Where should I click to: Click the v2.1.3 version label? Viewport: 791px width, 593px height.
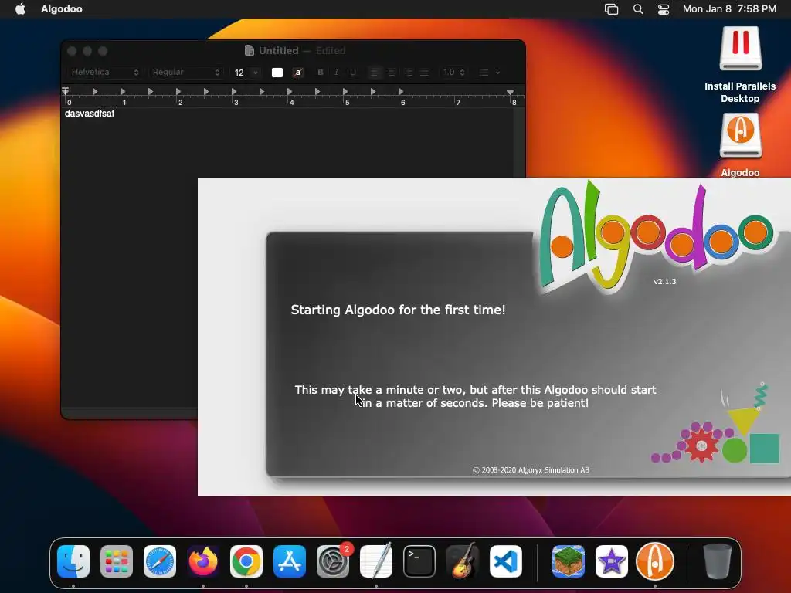(x=665, y=281)
